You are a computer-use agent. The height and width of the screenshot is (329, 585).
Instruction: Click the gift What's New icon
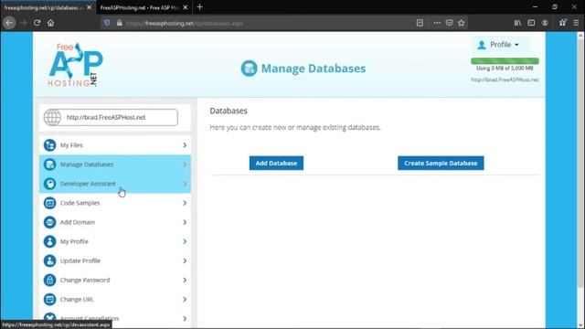[563, 23]
